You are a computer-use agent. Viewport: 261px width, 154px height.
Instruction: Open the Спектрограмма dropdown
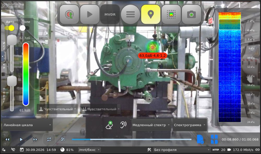point(190,125)
